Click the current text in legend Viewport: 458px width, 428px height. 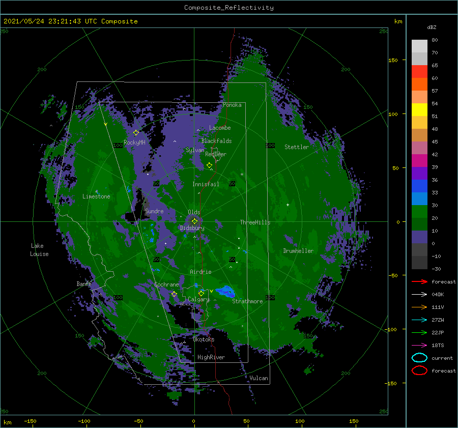[x=442, y=358]
